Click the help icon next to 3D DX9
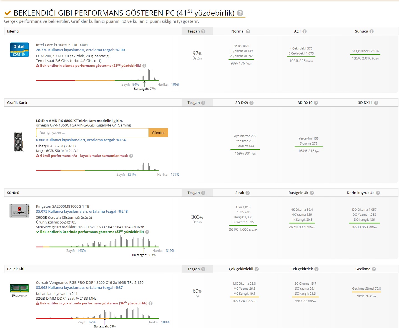Image resolution: width=399 pixels, height=328 pixels. click(x=252, y=103)
